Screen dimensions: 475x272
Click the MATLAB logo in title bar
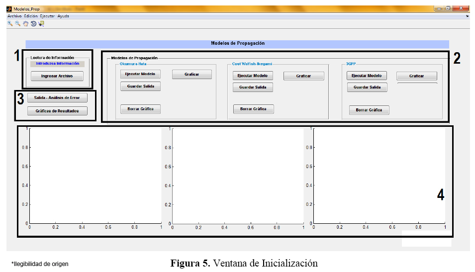[x=9, y=9]
